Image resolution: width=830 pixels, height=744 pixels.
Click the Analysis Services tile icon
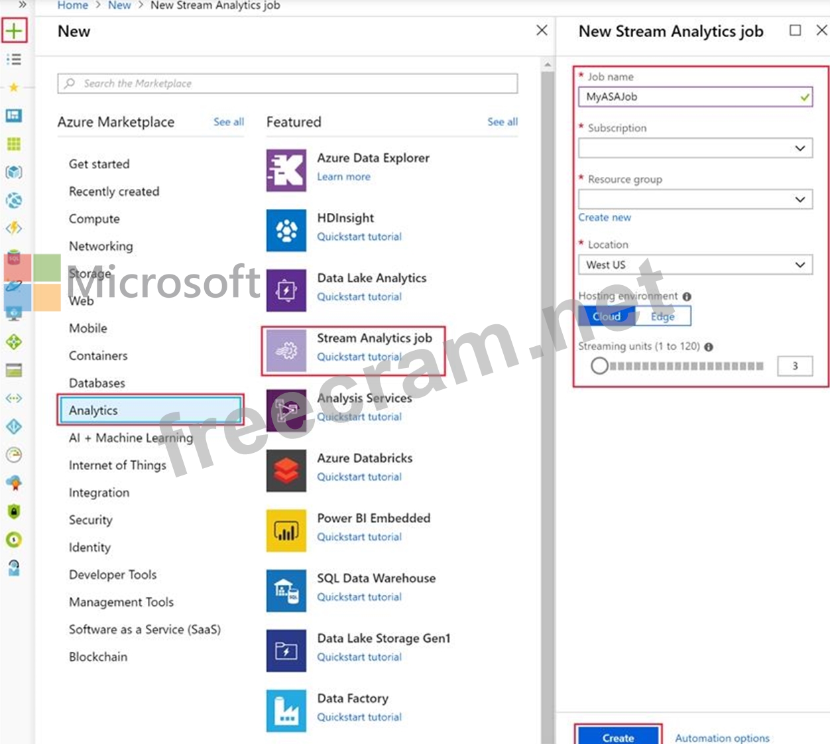[x=286, y=411]
